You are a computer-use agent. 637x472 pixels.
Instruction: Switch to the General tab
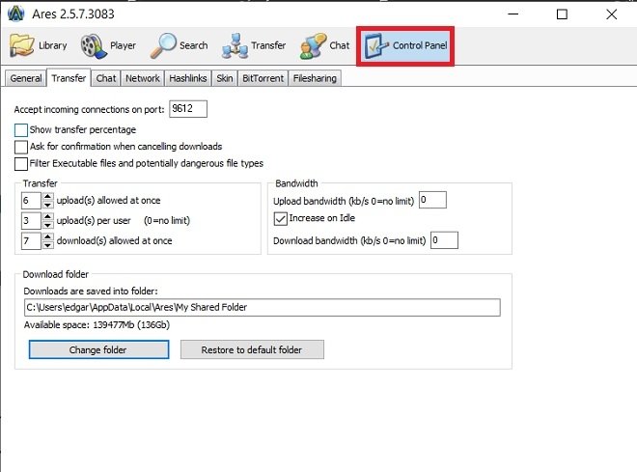pyautogui.click(x=26, y=78)
